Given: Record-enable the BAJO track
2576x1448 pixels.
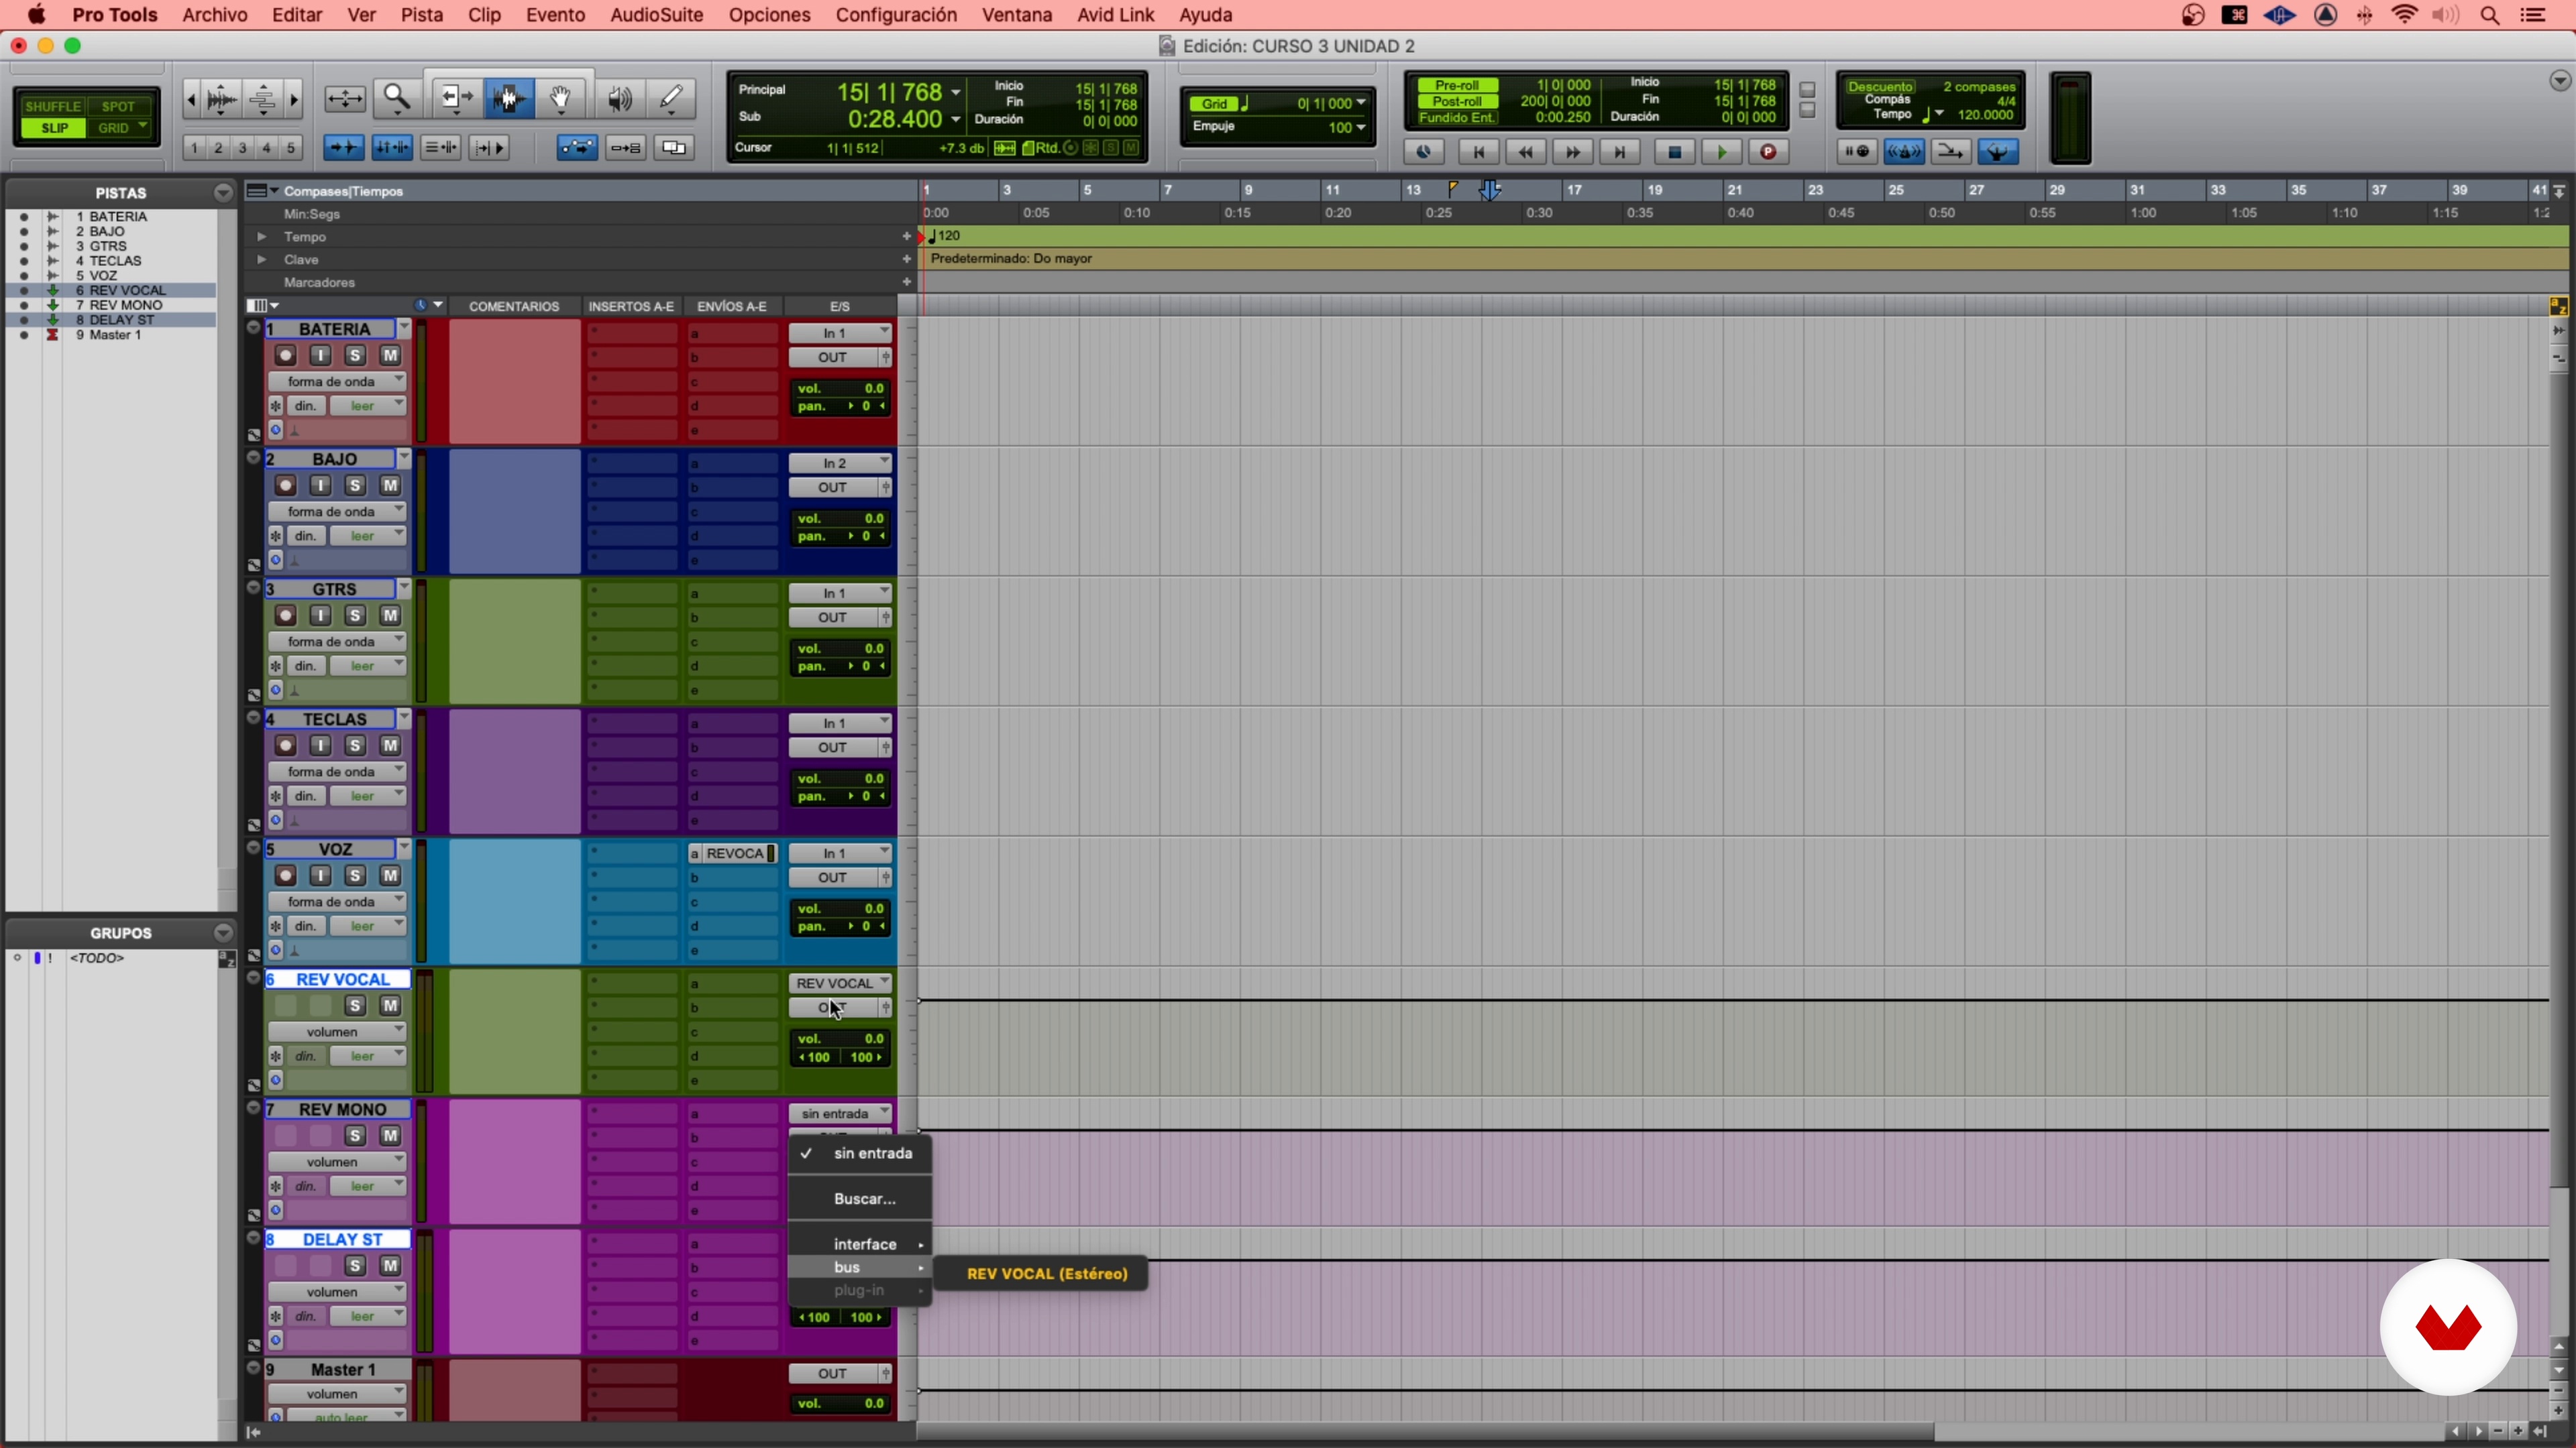Looking at the screenshot, I should (x=286, y=485).
